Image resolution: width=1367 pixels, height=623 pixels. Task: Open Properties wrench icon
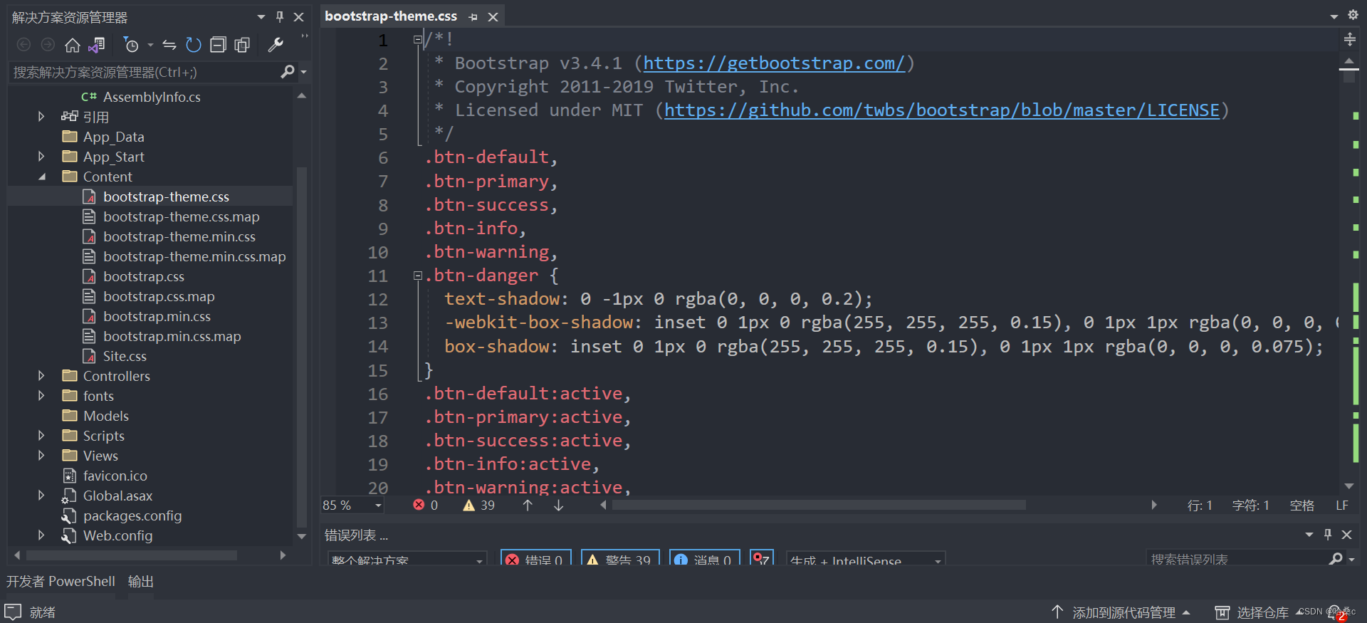pos(276,46)
